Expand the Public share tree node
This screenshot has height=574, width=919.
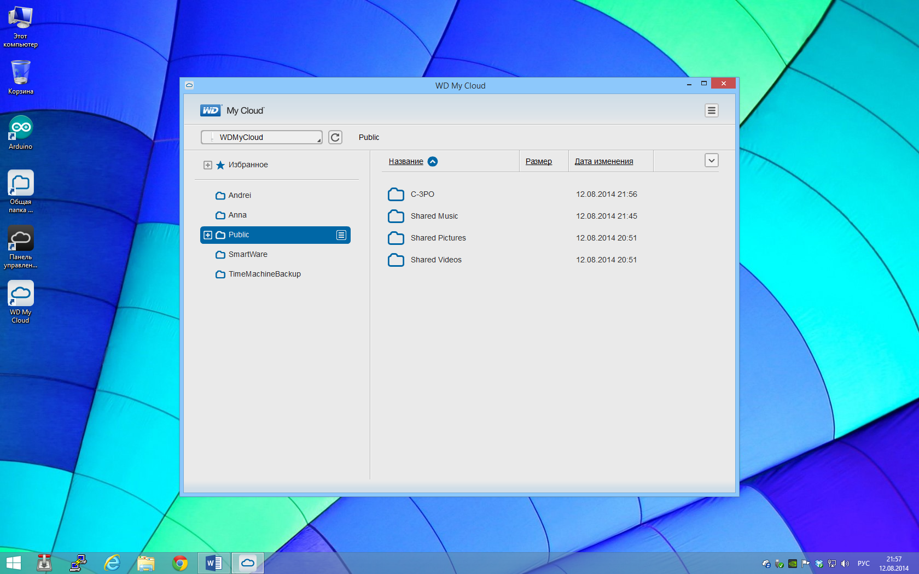(x=208, y=235)
